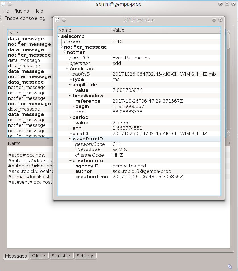Click the GFZ icon in XMLView title bar
238x271 pixels.
click(57, 19)
